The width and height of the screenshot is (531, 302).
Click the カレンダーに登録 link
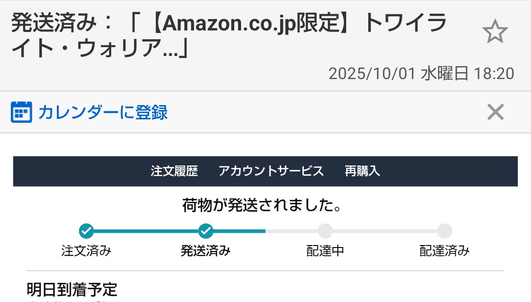tap(103, 112)
